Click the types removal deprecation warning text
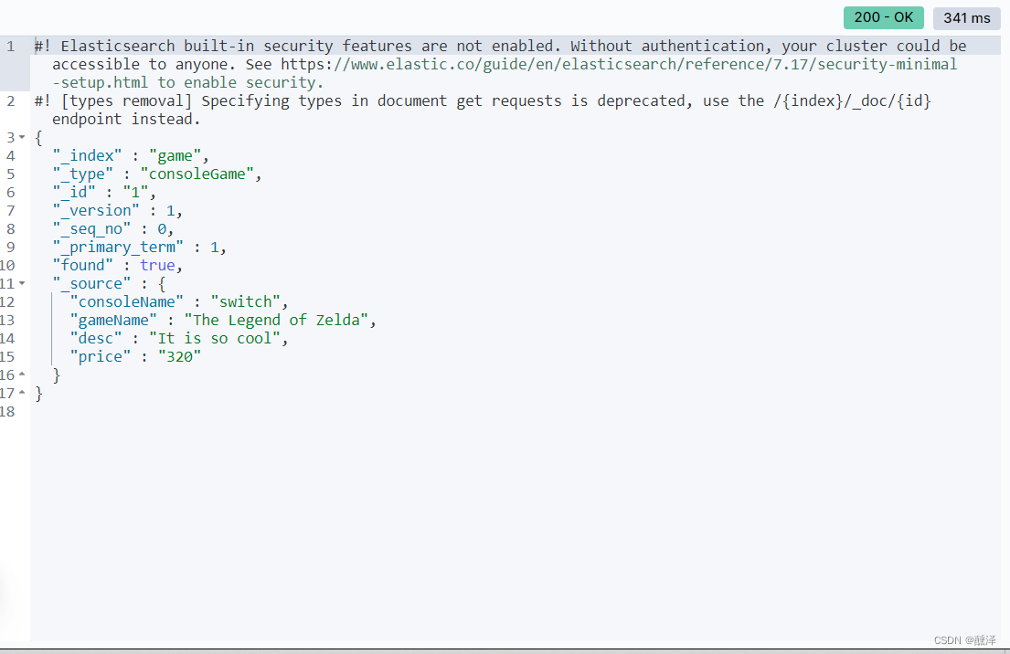The height and width of the screenshot is (654, 1010). pos(484,111)
